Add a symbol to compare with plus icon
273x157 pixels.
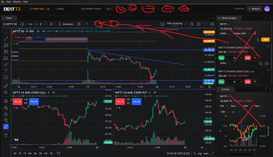(22, 24)
